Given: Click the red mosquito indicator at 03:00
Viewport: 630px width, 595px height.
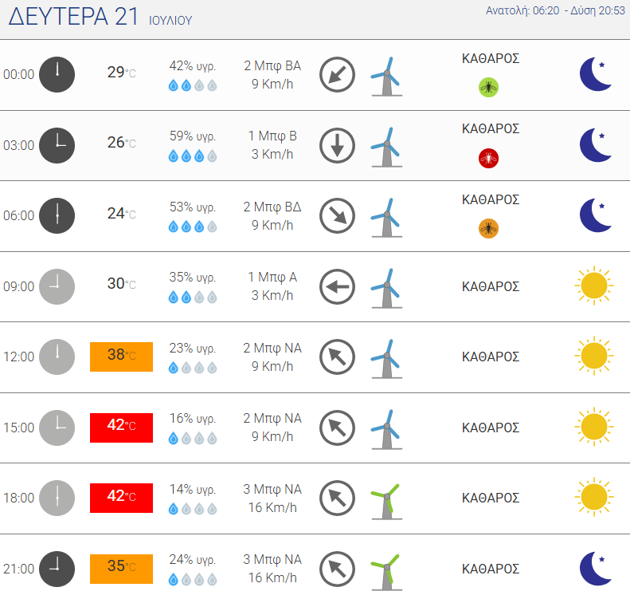Looking at the screenshot, I should coord(488,158).
